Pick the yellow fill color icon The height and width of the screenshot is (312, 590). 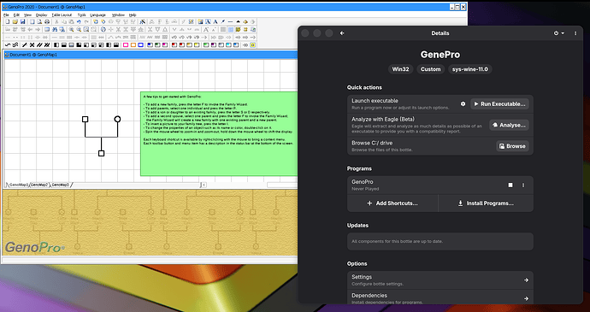click(x=196, y=44)
